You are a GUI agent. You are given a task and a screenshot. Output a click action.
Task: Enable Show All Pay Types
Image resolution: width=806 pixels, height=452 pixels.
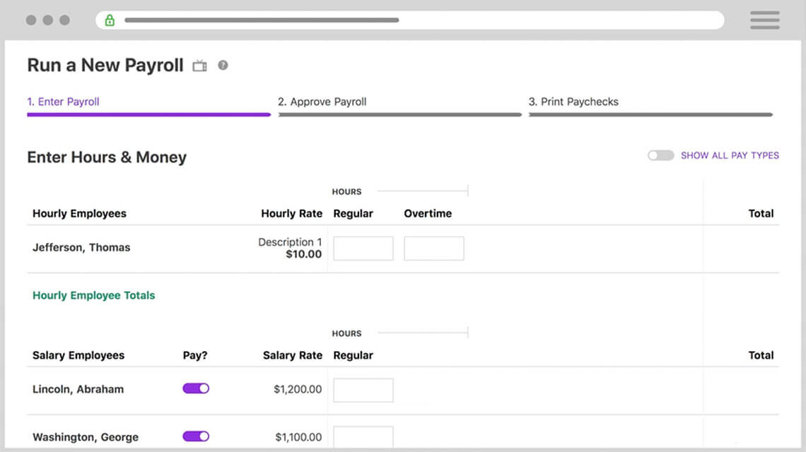(660, 155)
